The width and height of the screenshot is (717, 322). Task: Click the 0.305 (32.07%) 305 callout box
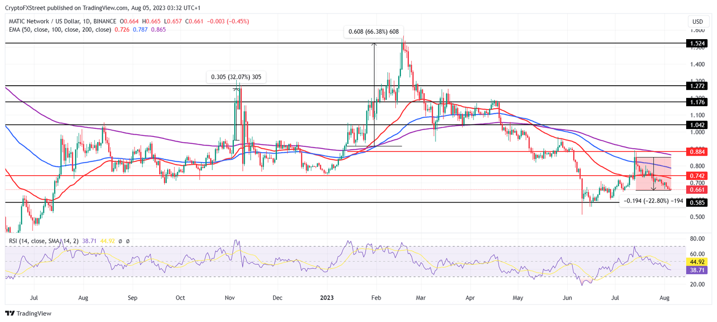click(x=236, y=77)
